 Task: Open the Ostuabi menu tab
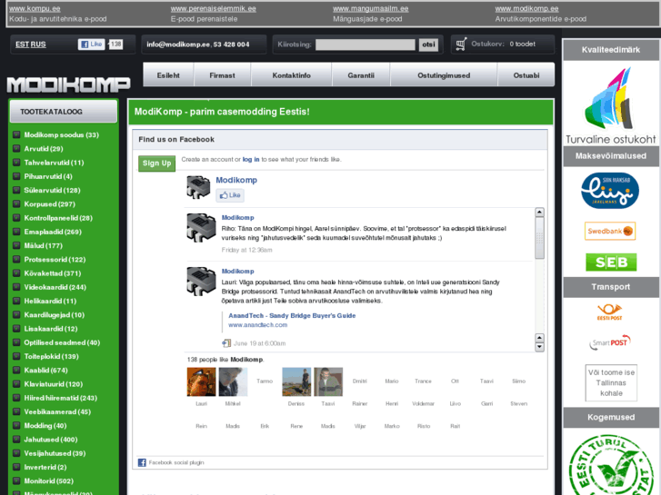click(526, 75)
